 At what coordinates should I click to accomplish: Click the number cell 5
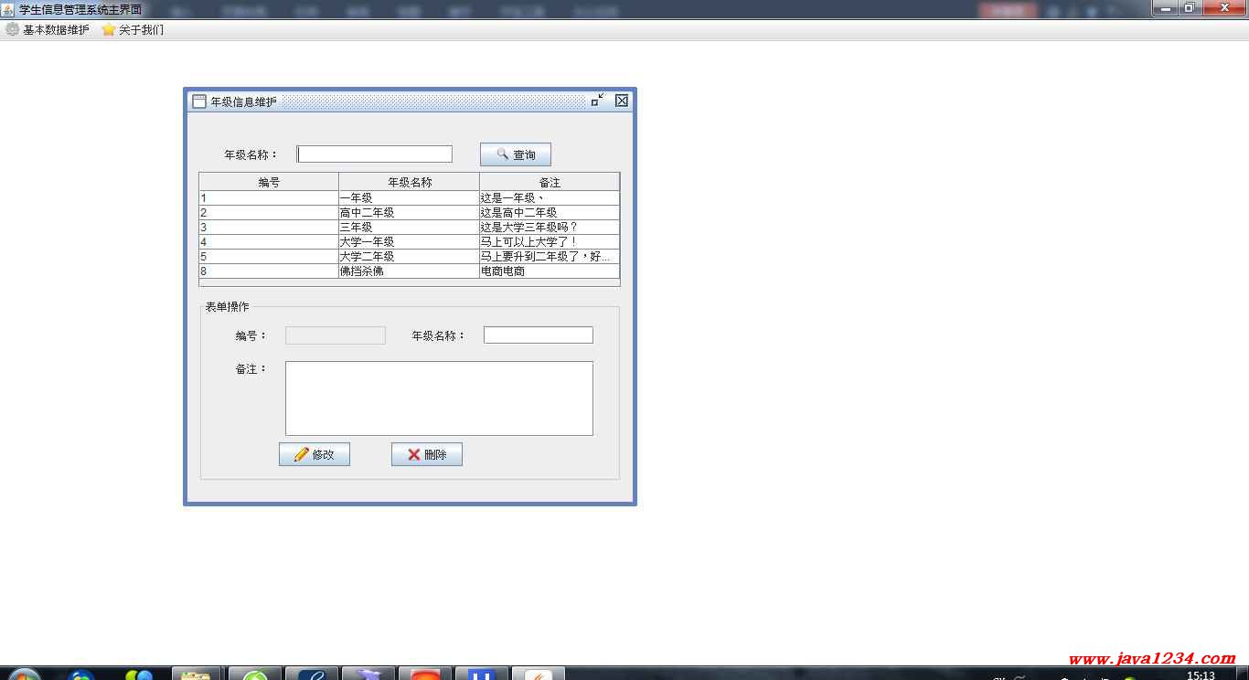[269, 256]
